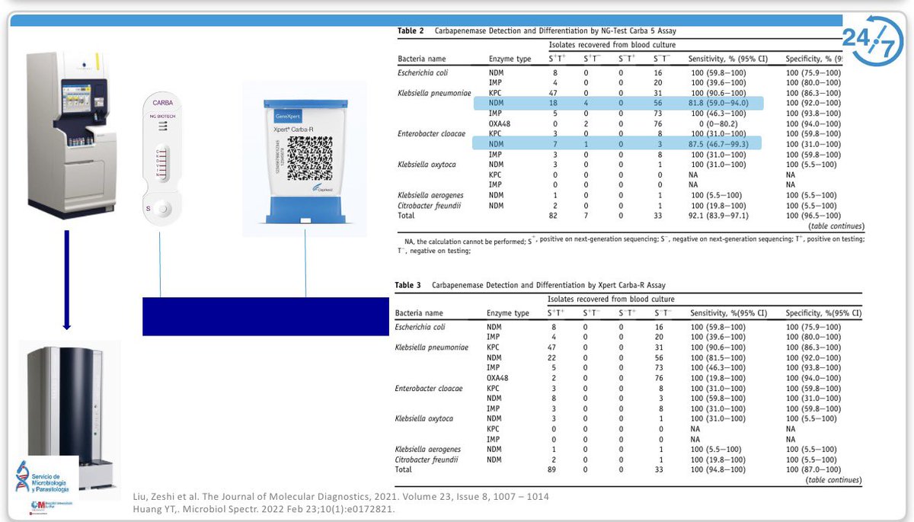
Task: Click the Total row label in Table 3
Action: [404, 471]
